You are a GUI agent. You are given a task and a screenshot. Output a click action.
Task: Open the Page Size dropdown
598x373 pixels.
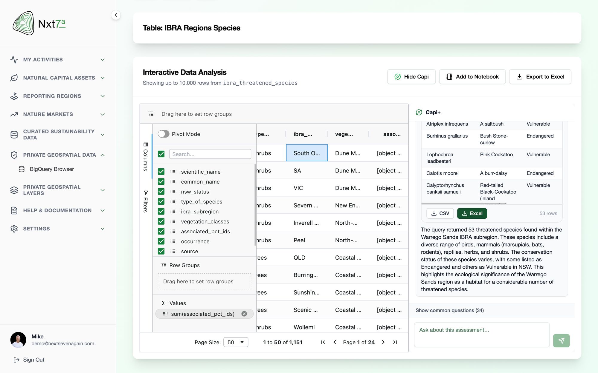point(236,342)
